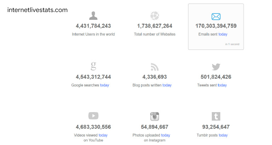Screen dimensions: 272x145
Task: Click 'on YouTube' caption
Action: click(x=93, y=140)
